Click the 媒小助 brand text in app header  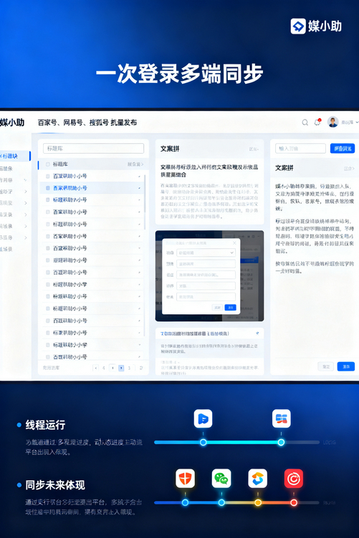tap(12, 122)
